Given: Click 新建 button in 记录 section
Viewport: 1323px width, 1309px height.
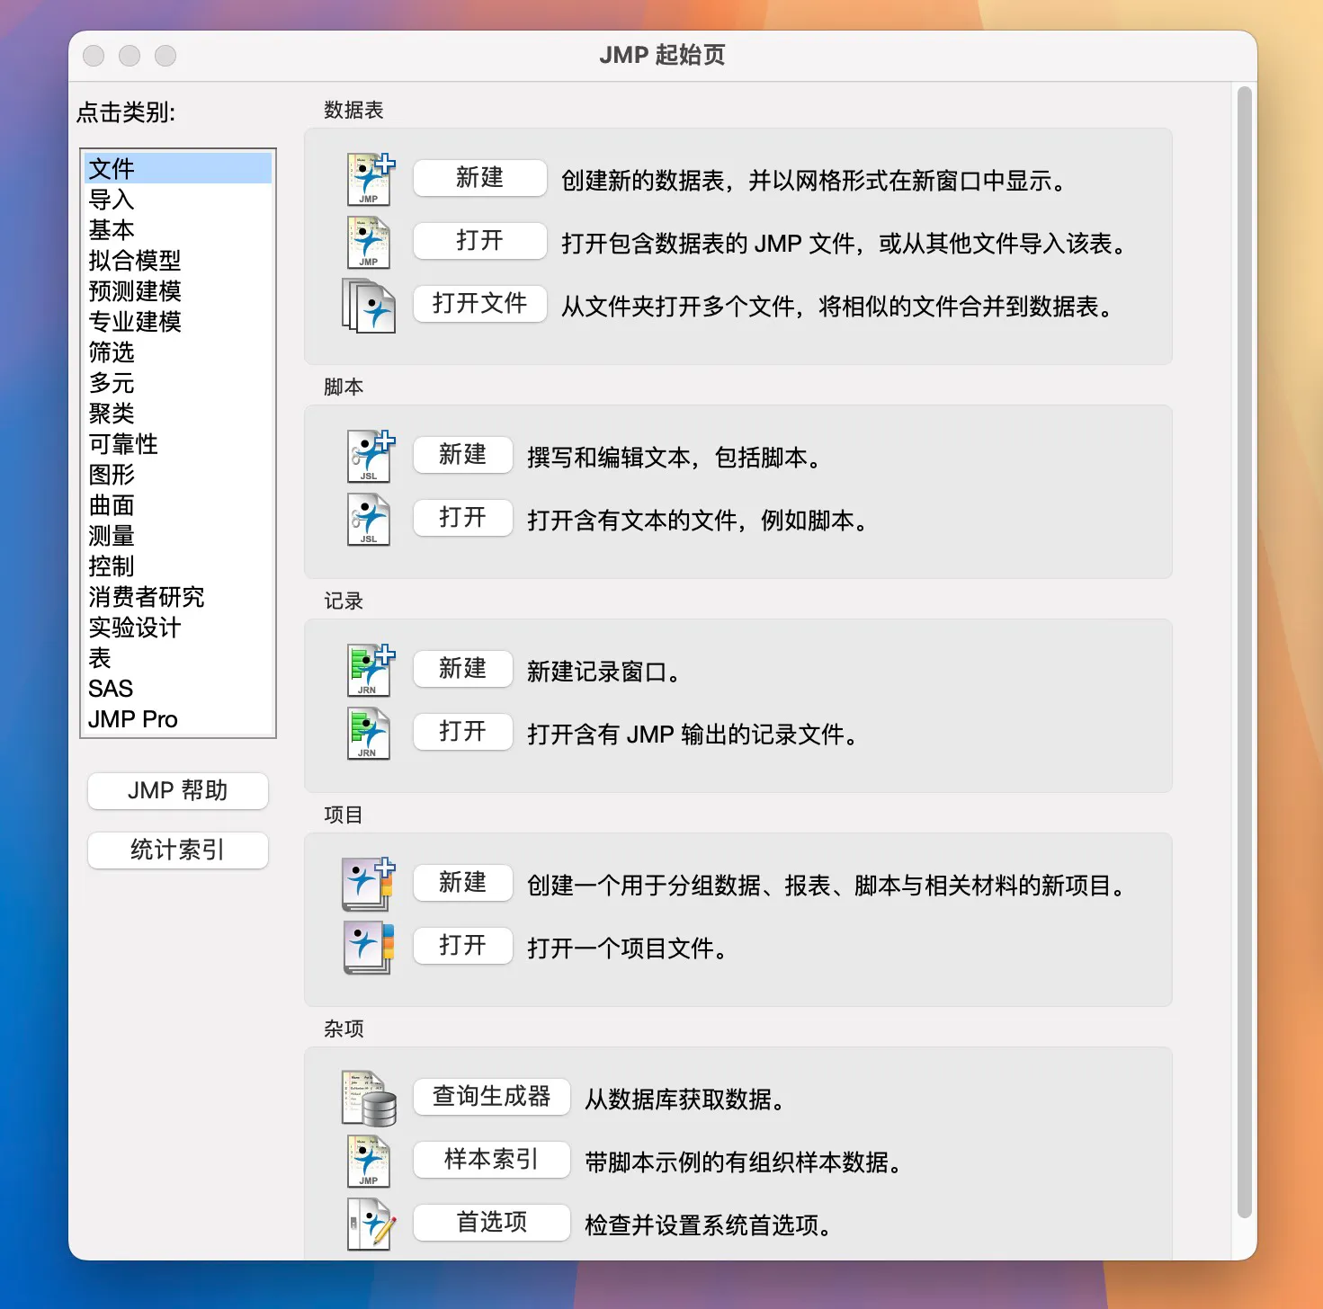Looking at the screenshot, I should [463, 669].
